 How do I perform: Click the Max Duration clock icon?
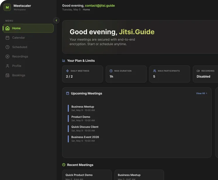click(111, 71)
